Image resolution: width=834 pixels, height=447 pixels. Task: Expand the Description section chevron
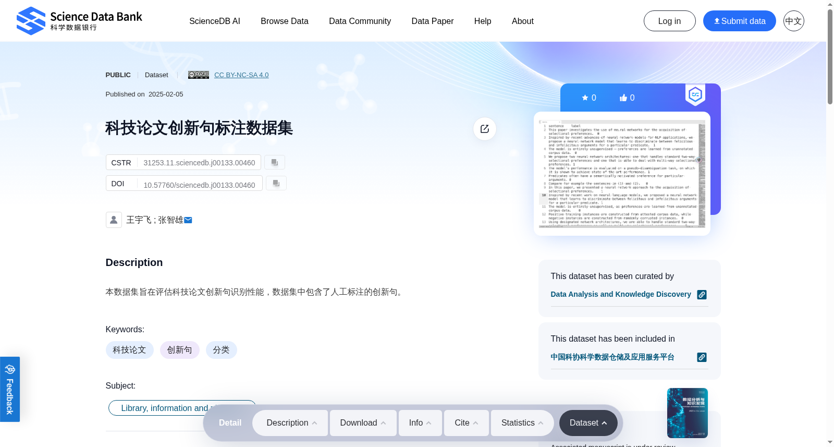[314, 423]
